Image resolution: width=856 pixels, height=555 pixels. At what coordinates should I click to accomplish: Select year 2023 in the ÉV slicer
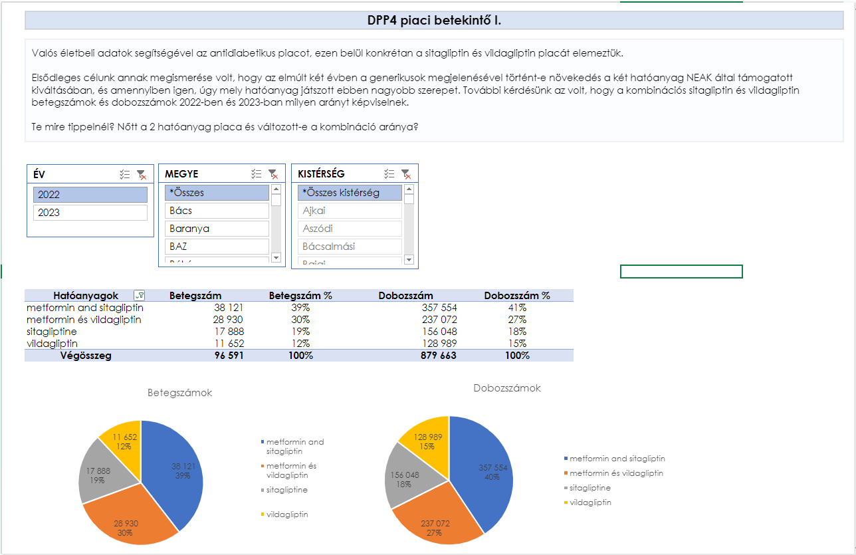coord(90,213)
